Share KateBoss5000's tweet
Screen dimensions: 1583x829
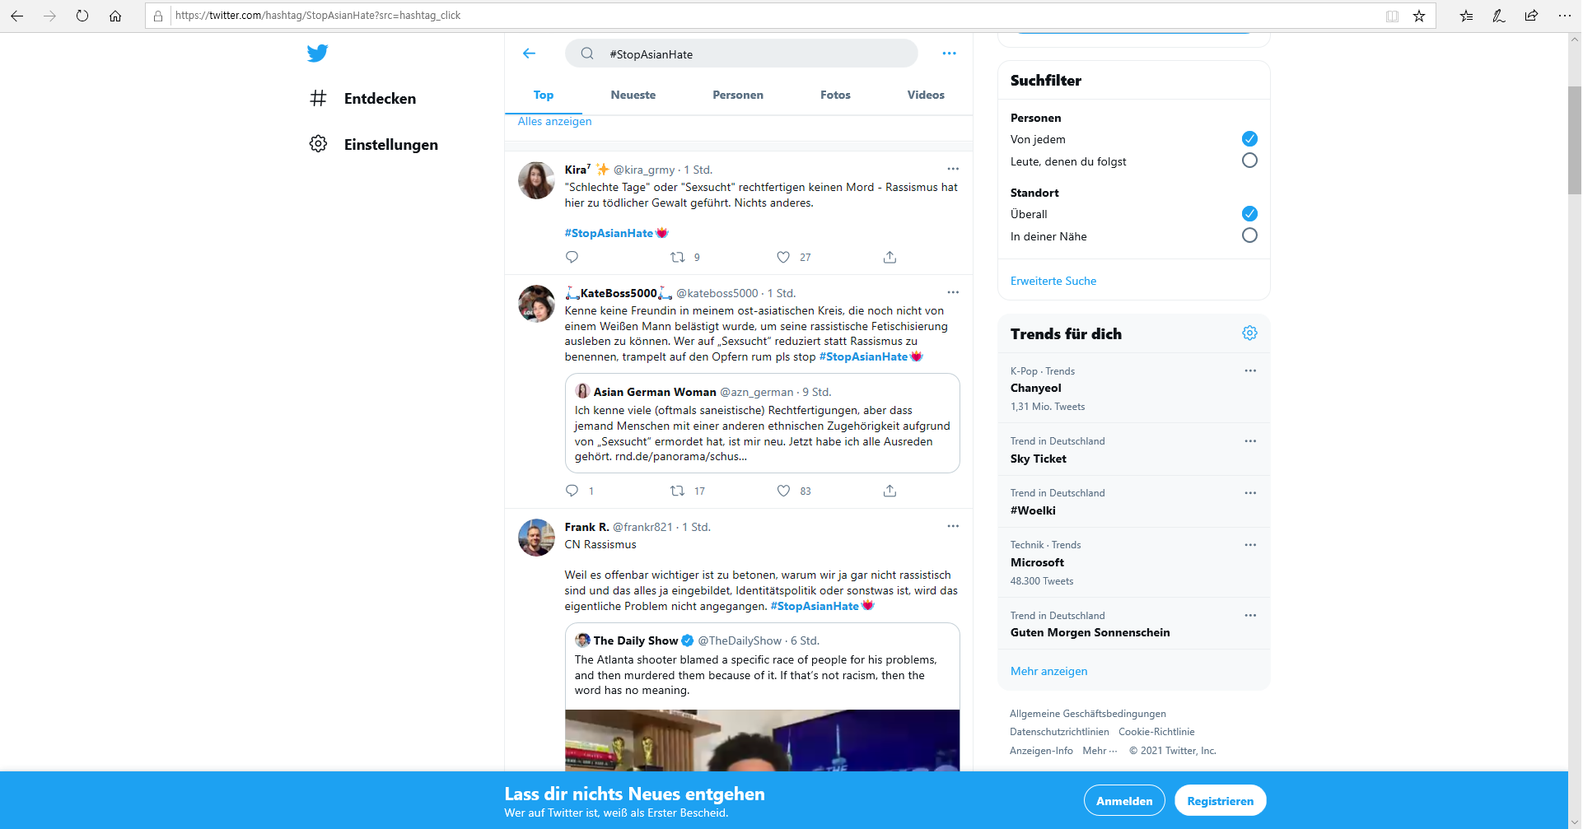890,491
